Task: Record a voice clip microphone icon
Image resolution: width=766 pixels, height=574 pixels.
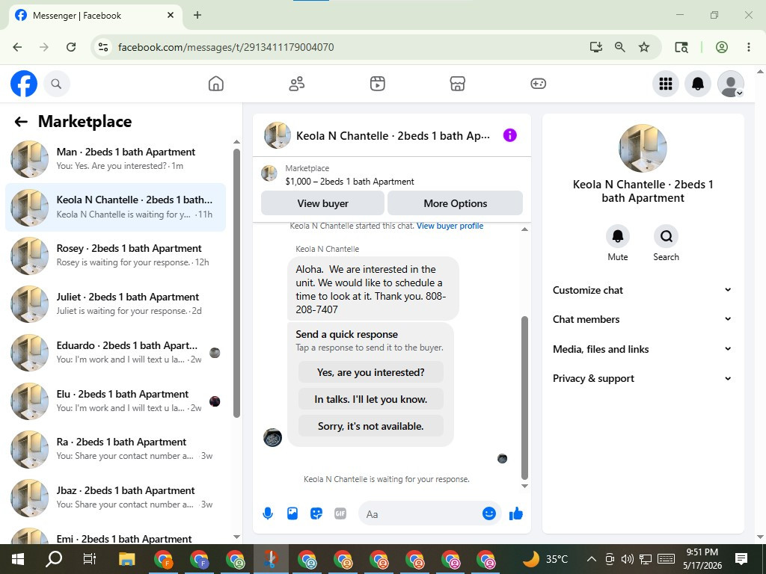Action: pos(268,513)
